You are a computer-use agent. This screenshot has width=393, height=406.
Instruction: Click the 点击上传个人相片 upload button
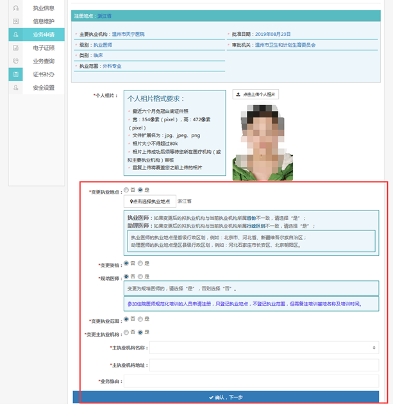coord(255,94)
